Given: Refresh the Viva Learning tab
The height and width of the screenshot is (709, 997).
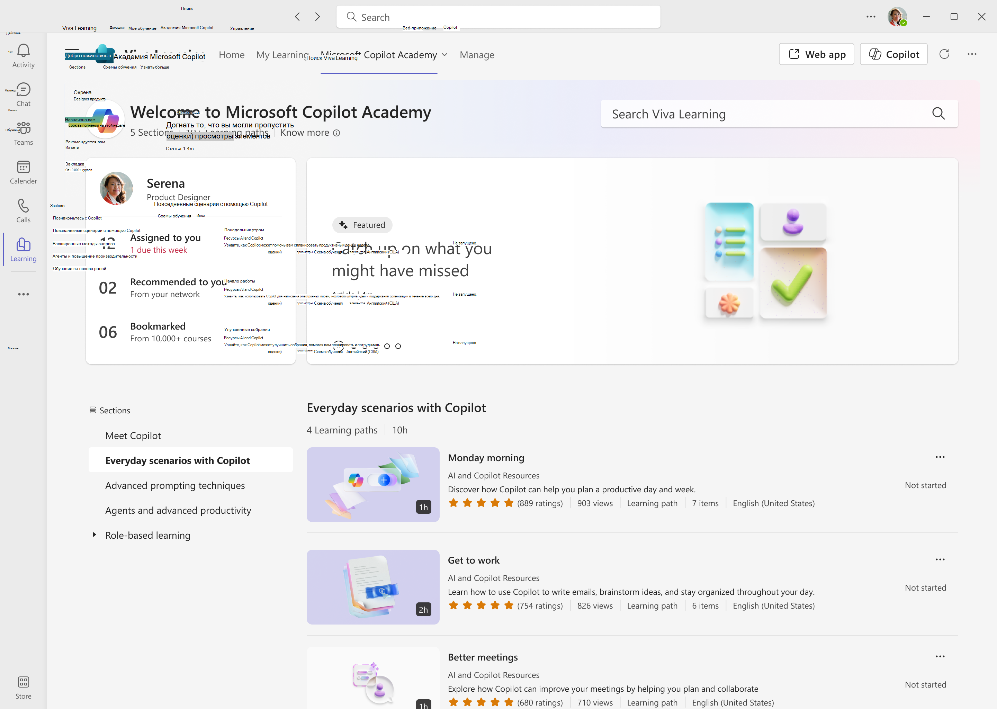Looking at the screenshot, I should coord(944,54).
